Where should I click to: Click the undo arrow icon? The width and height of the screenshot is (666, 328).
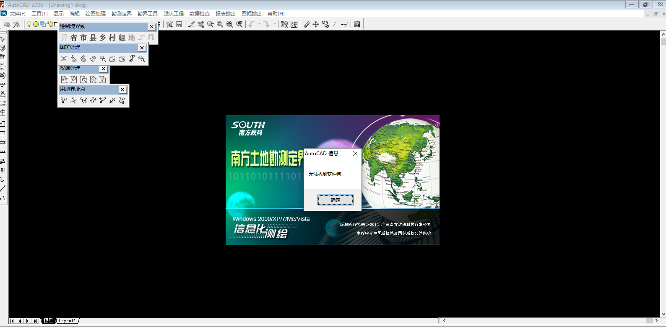252,24
